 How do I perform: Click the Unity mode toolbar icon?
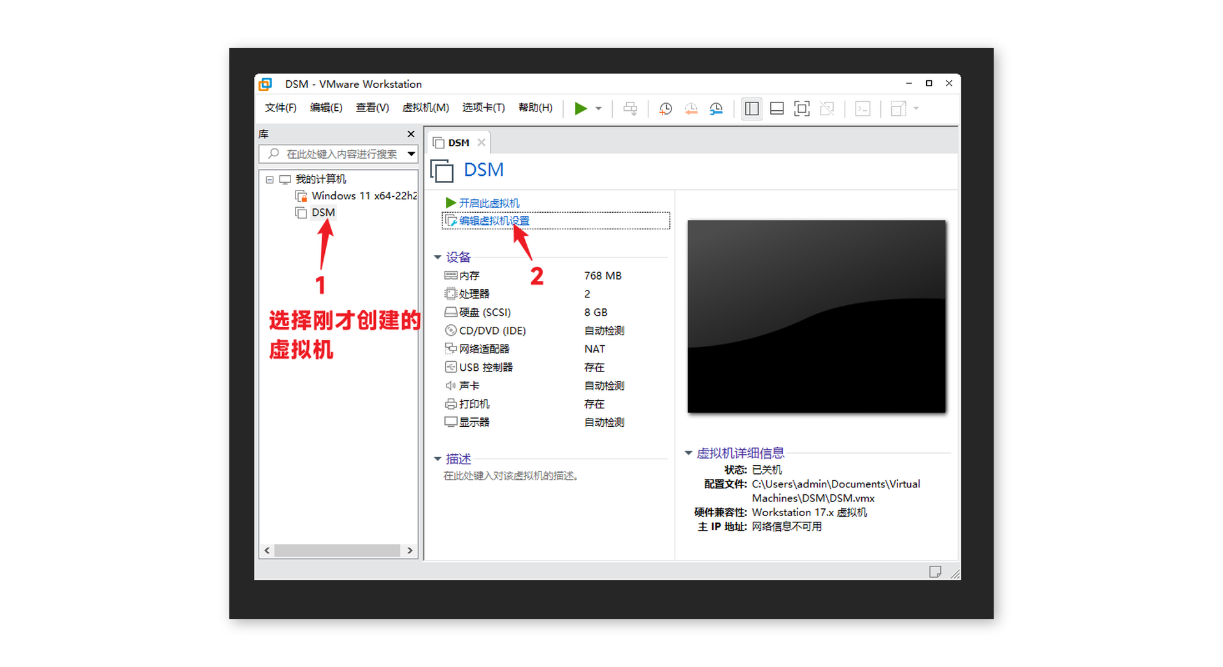(827, 108)
